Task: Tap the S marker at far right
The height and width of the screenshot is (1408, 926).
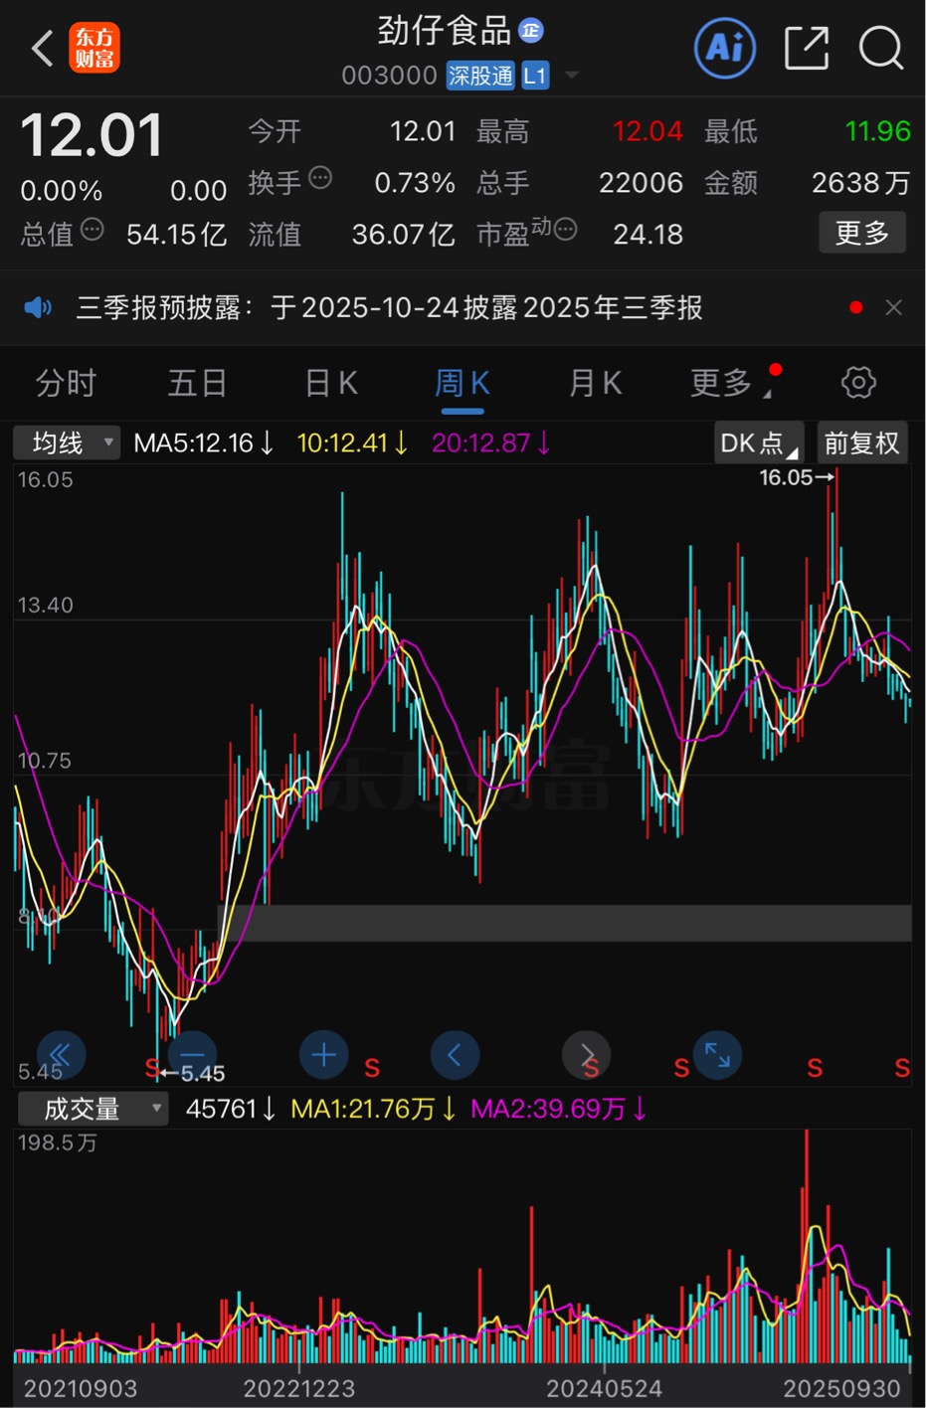Action: (x=902, y=1068)
